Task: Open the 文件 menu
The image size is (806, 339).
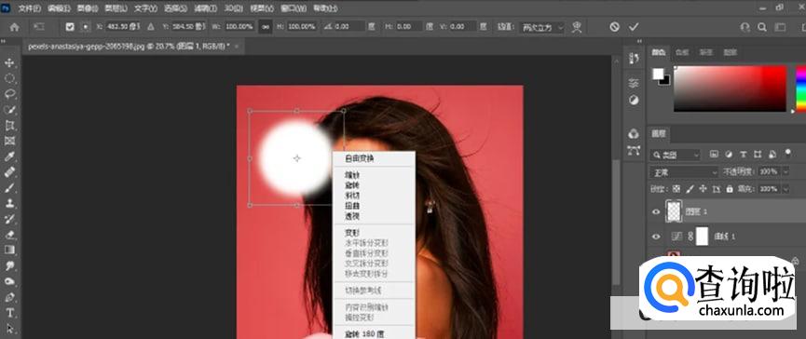Action: coord(29,8)
